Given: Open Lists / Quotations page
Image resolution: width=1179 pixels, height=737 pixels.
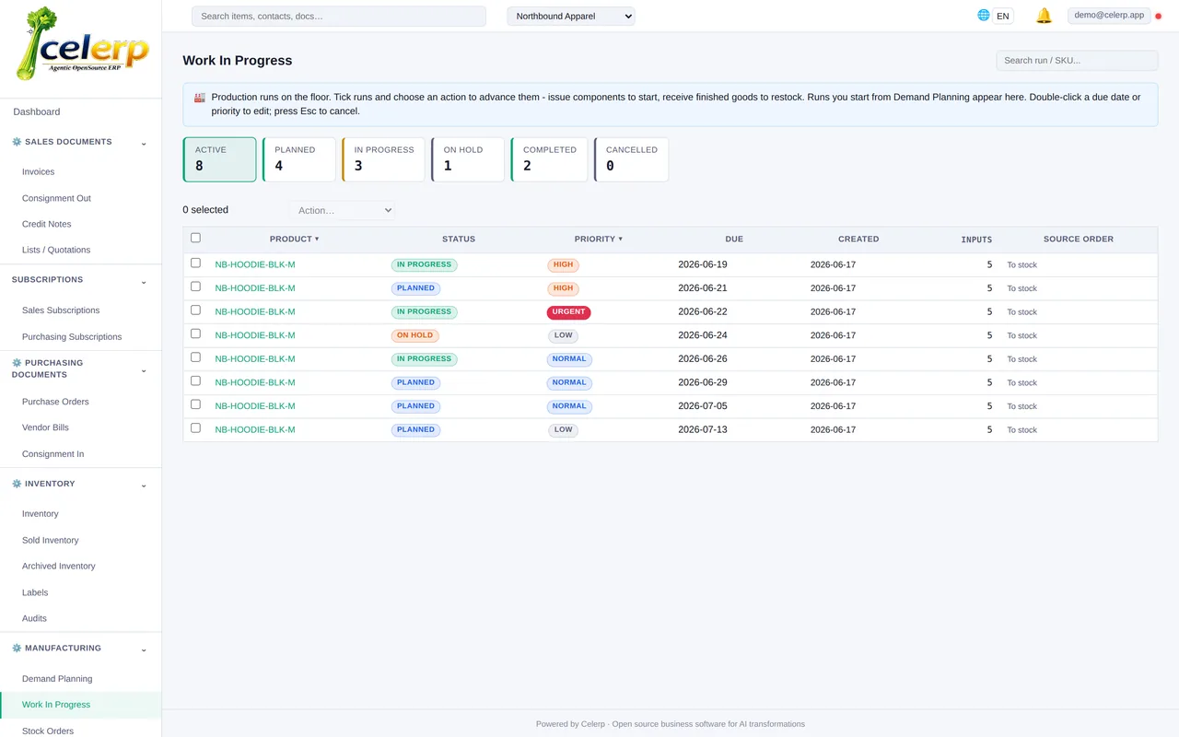Looking at the screenshot, I should (56, 250).
